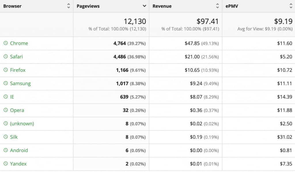This screenshot has height=172, width=295.
Task: Click the ePMV sort chevron
Action: [291, 6]
